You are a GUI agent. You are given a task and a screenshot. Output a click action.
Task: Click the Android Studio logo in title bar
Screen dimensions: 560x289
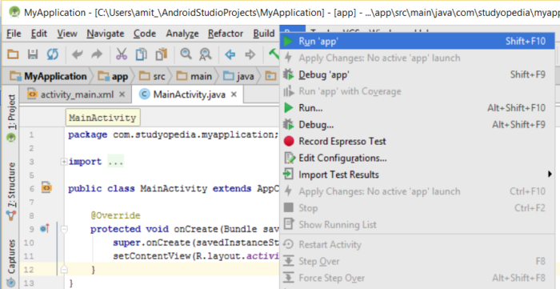click(x=14, y=12)
